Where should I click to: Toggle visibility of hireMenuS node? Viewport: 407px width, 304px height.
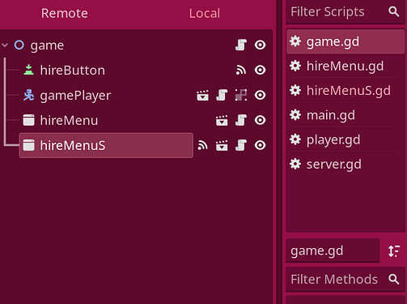[x=260, y=145]
